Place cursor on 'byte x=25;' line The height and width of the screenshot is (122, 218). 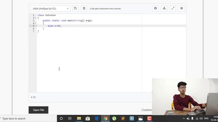click(x=54, y=26)
